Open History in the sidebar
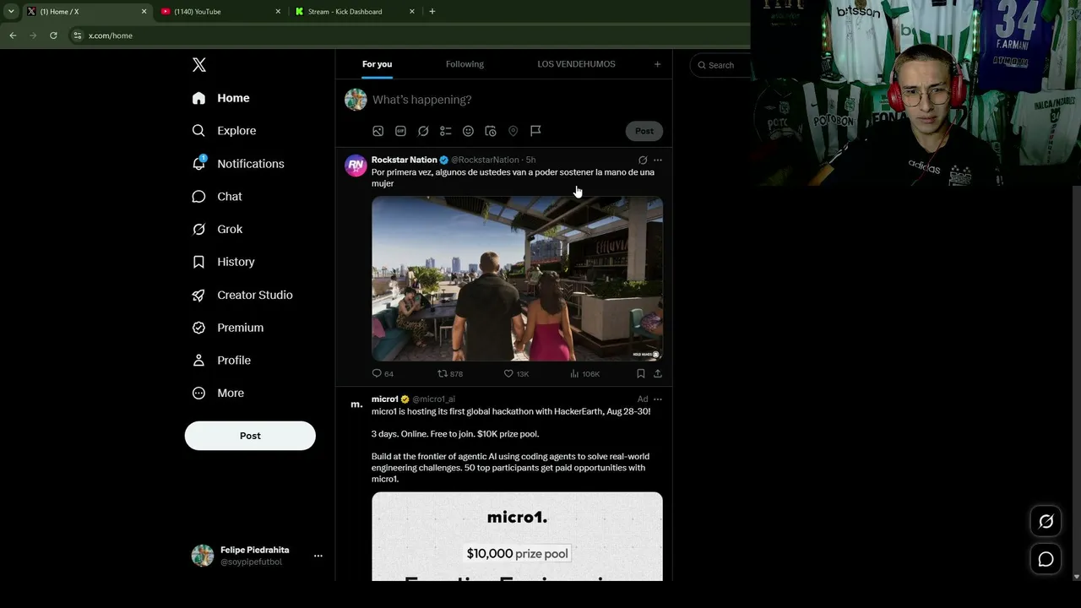Screen dimensions: 1081x608 tap(224, 262)
